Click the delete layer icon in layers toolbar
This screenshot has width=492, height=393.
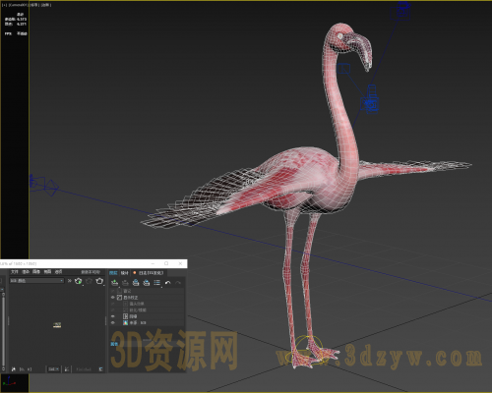point(125,283)
